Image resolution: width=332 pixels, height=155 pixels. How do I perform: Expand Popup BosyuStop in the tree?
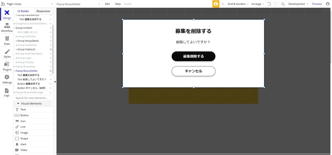(x=14, y=67)
